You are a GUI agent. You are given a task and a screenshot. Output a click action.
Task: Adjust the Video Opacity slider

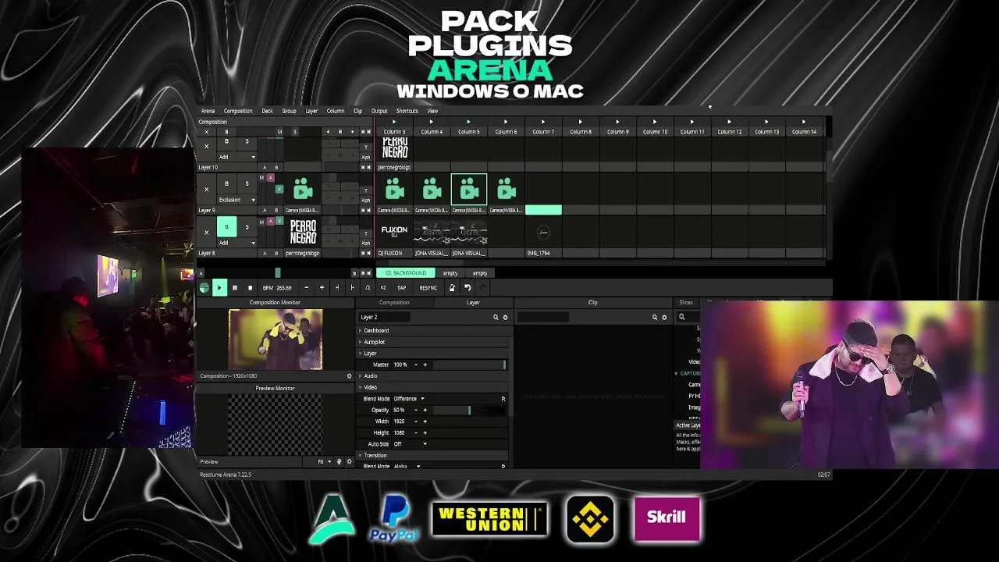pos(469,410)
